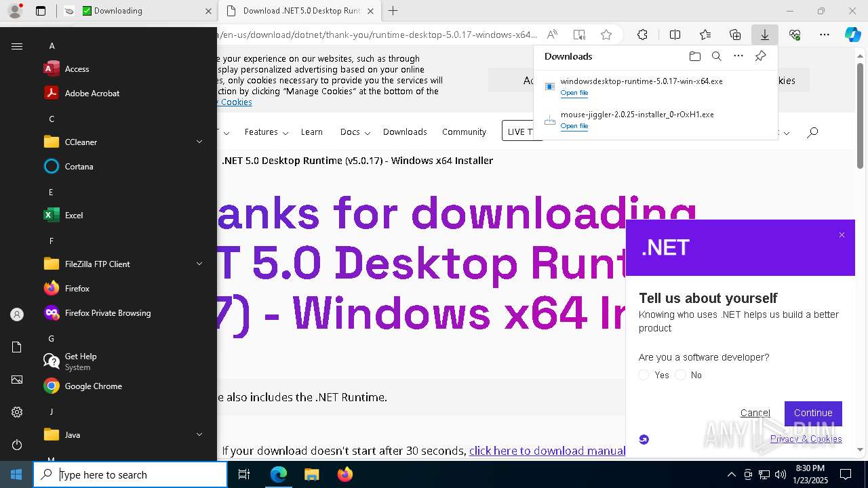Screen dimensions: 868x488
Task: Click the Power icon in the Start sidebar
Action: pos(17,445)
